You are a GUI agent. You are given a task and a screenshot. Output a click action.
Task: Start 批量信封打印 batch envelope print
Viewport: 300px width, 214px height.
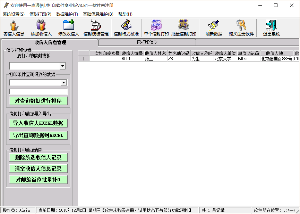click(x=184, y=28)
